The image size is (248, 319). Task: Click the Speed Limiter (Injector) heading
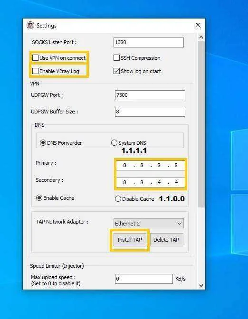click(x=57, y=266)
